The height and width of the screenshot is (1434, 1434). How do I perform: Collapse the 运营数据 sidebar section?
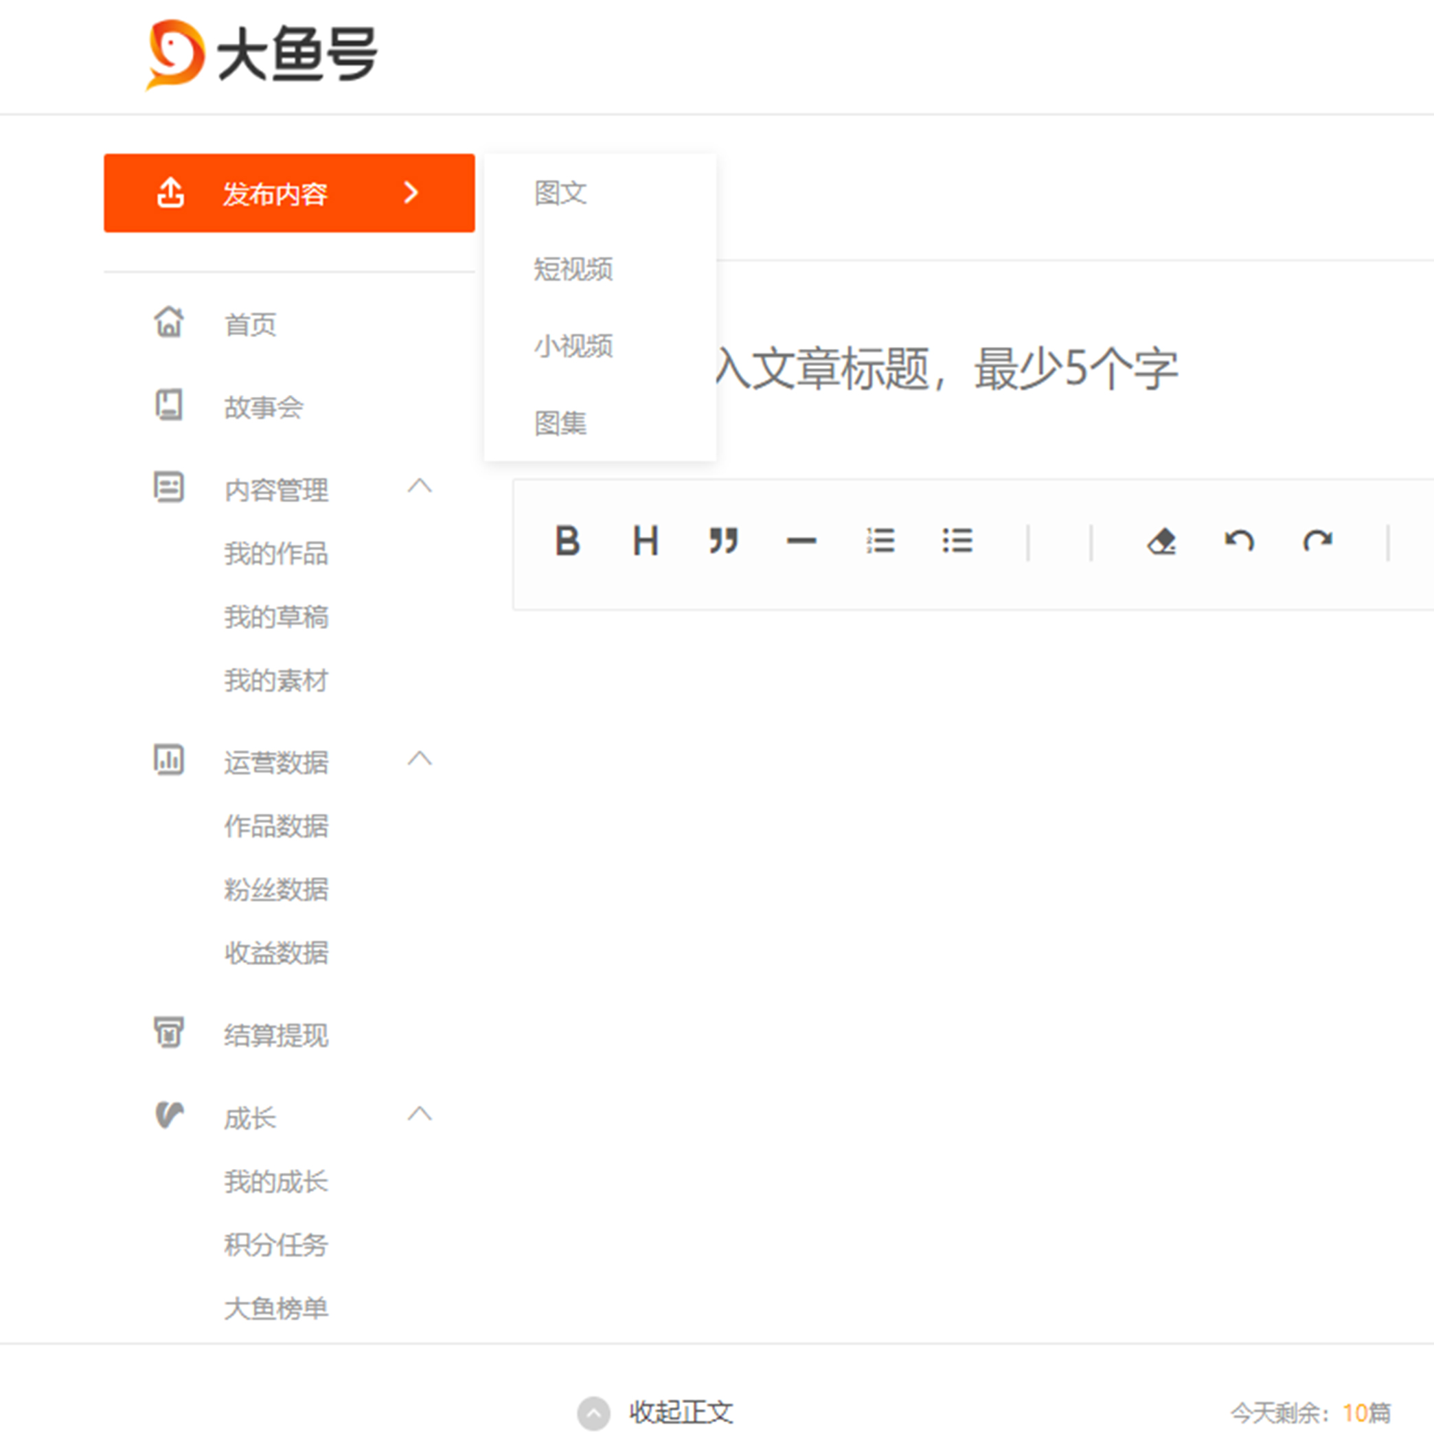(420, 760)
